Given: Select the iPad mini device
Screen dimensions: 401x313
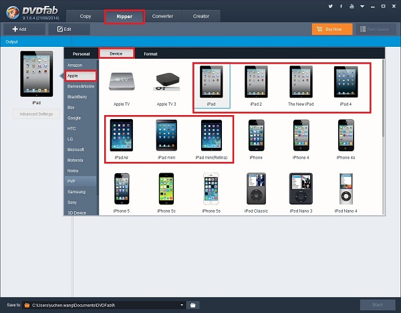Looking at the screenshot, I should pyautogui.click(x=166, y=139).
